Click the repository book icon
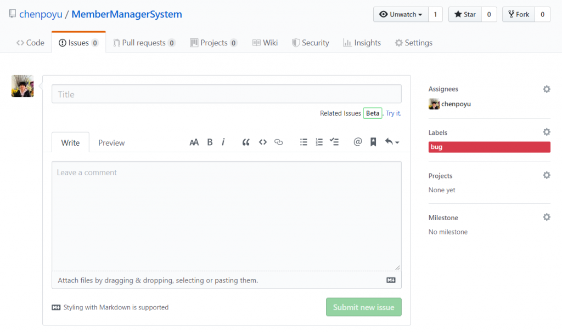Screen dimensions: 562x333 [13, 14]
